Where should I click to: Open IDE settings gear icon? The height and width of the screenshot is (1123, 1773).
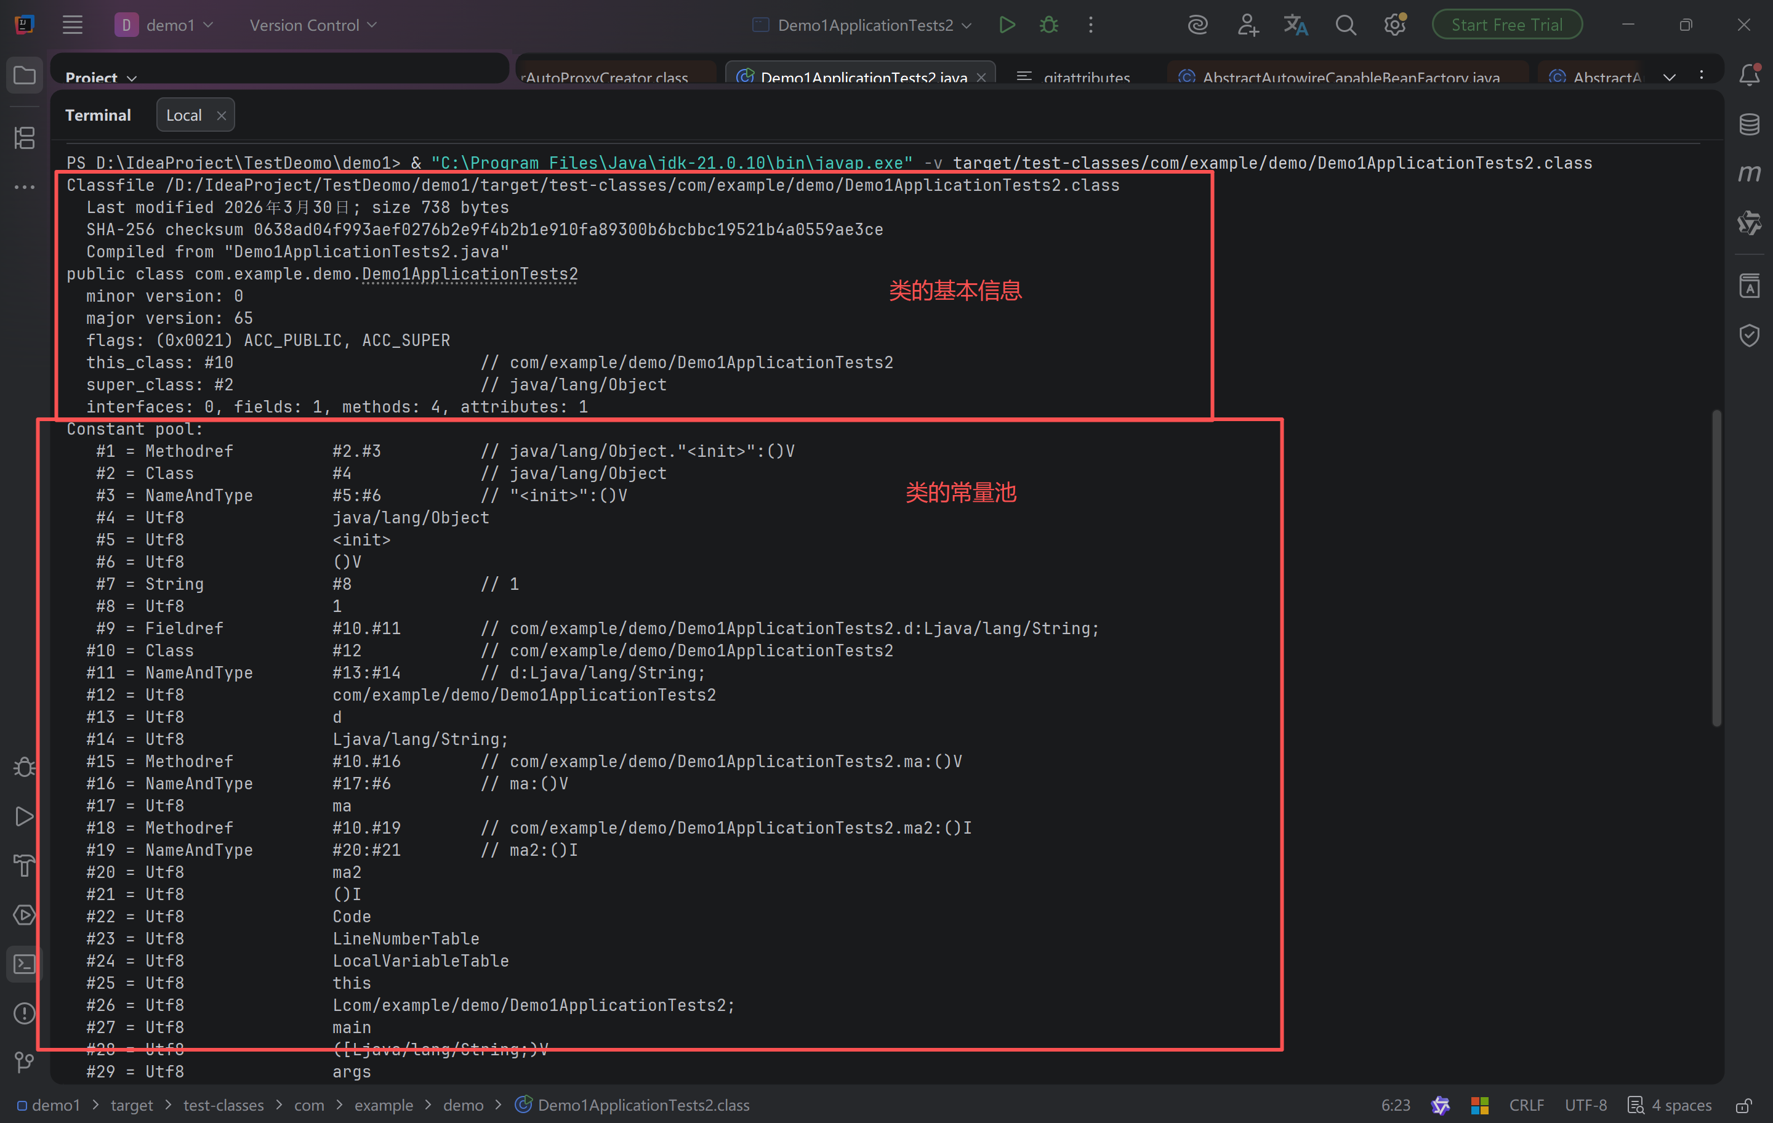(x=1394, y=25)
